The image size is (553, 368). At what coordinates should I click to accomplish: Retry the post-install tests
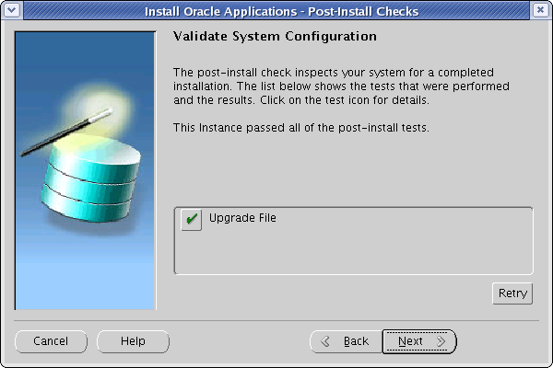coord(512,293)
